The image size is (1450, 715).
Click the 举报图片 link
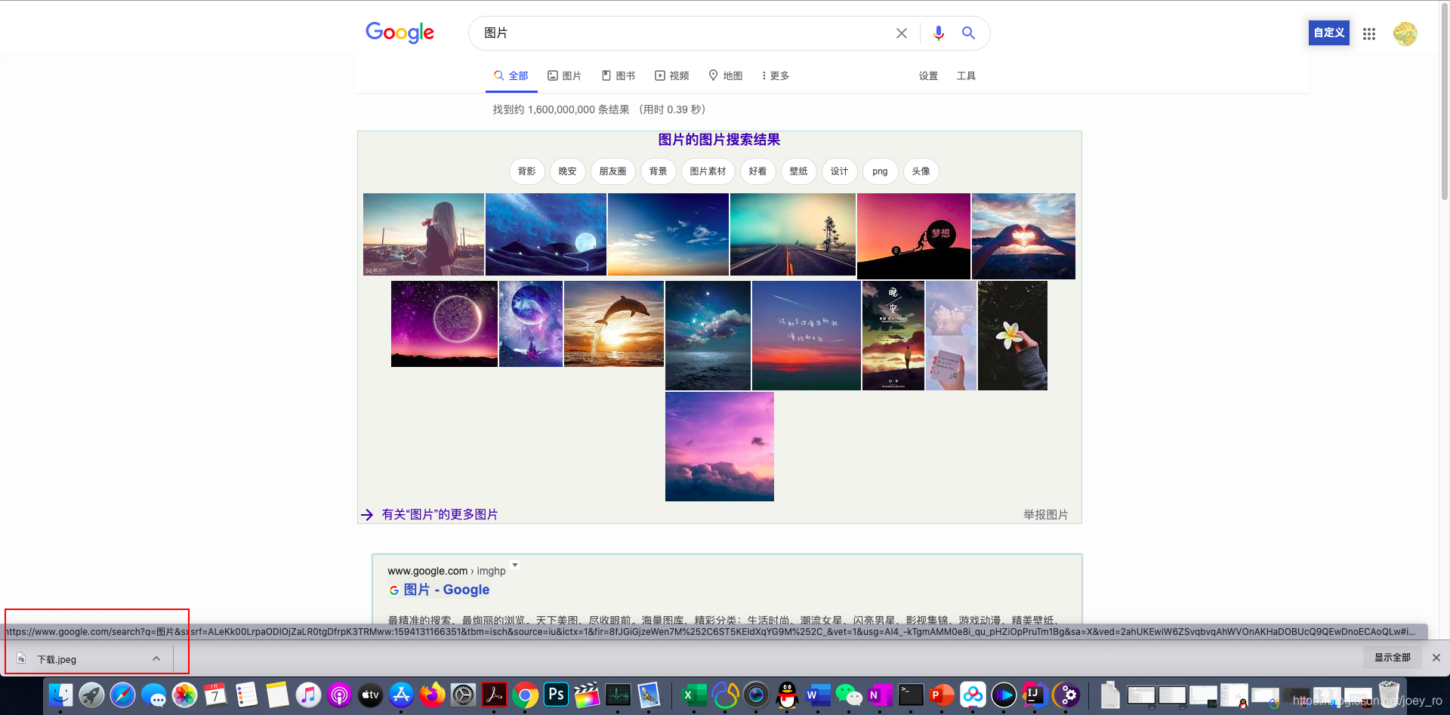click(x=1046, y=514)
